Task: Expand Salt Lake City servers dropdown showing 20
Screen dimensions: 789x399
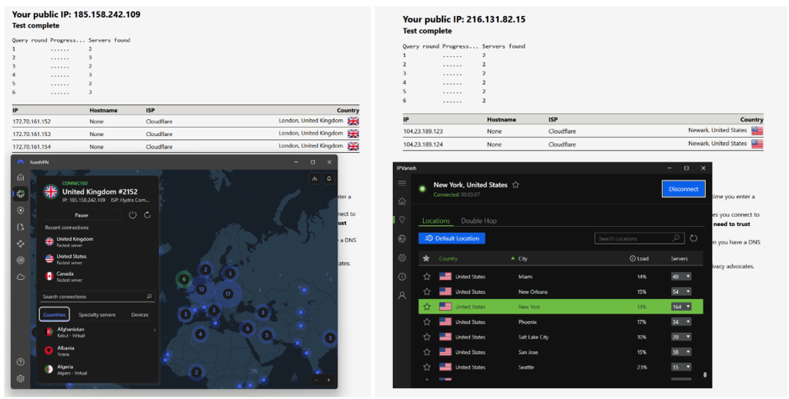Action: (681, 337)
